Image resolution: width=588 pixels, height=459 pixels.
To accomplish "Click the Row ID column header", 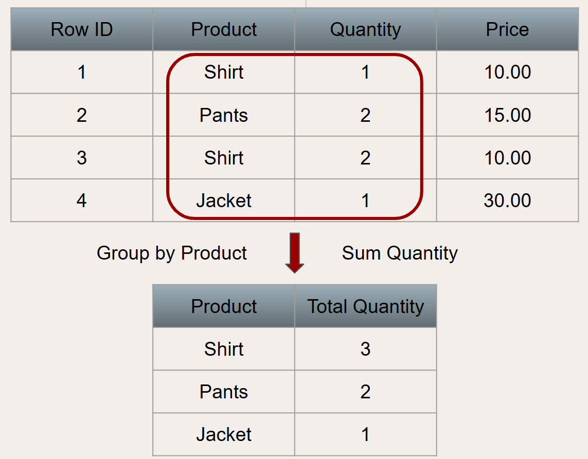I will pos(81,30).
